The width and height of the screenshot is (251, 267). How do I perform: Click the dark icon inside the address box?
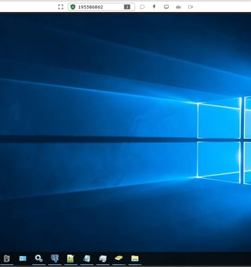(x=127, y=7)
